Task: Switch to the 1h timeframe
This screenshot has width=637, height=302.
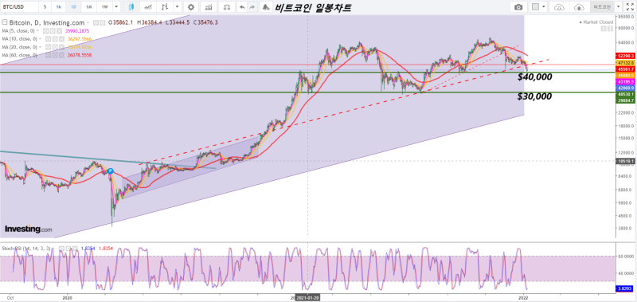Action: 59,7
